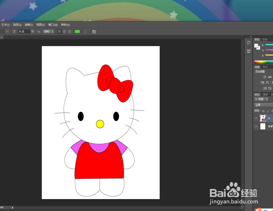Select right align text
This screenshot has height=211, width=273.
(69, 31)
